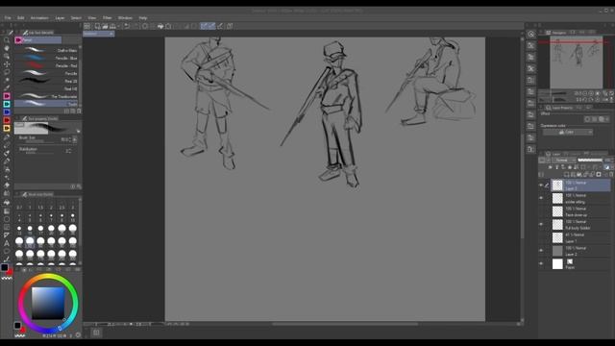Select the Zoom magnifier tool
The height and width of the screenshot is (346, 615).
click(x=7, y=40)
